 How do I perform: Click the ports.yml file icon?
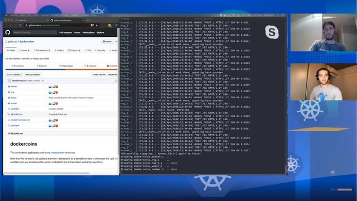click(x=9, y=126)
